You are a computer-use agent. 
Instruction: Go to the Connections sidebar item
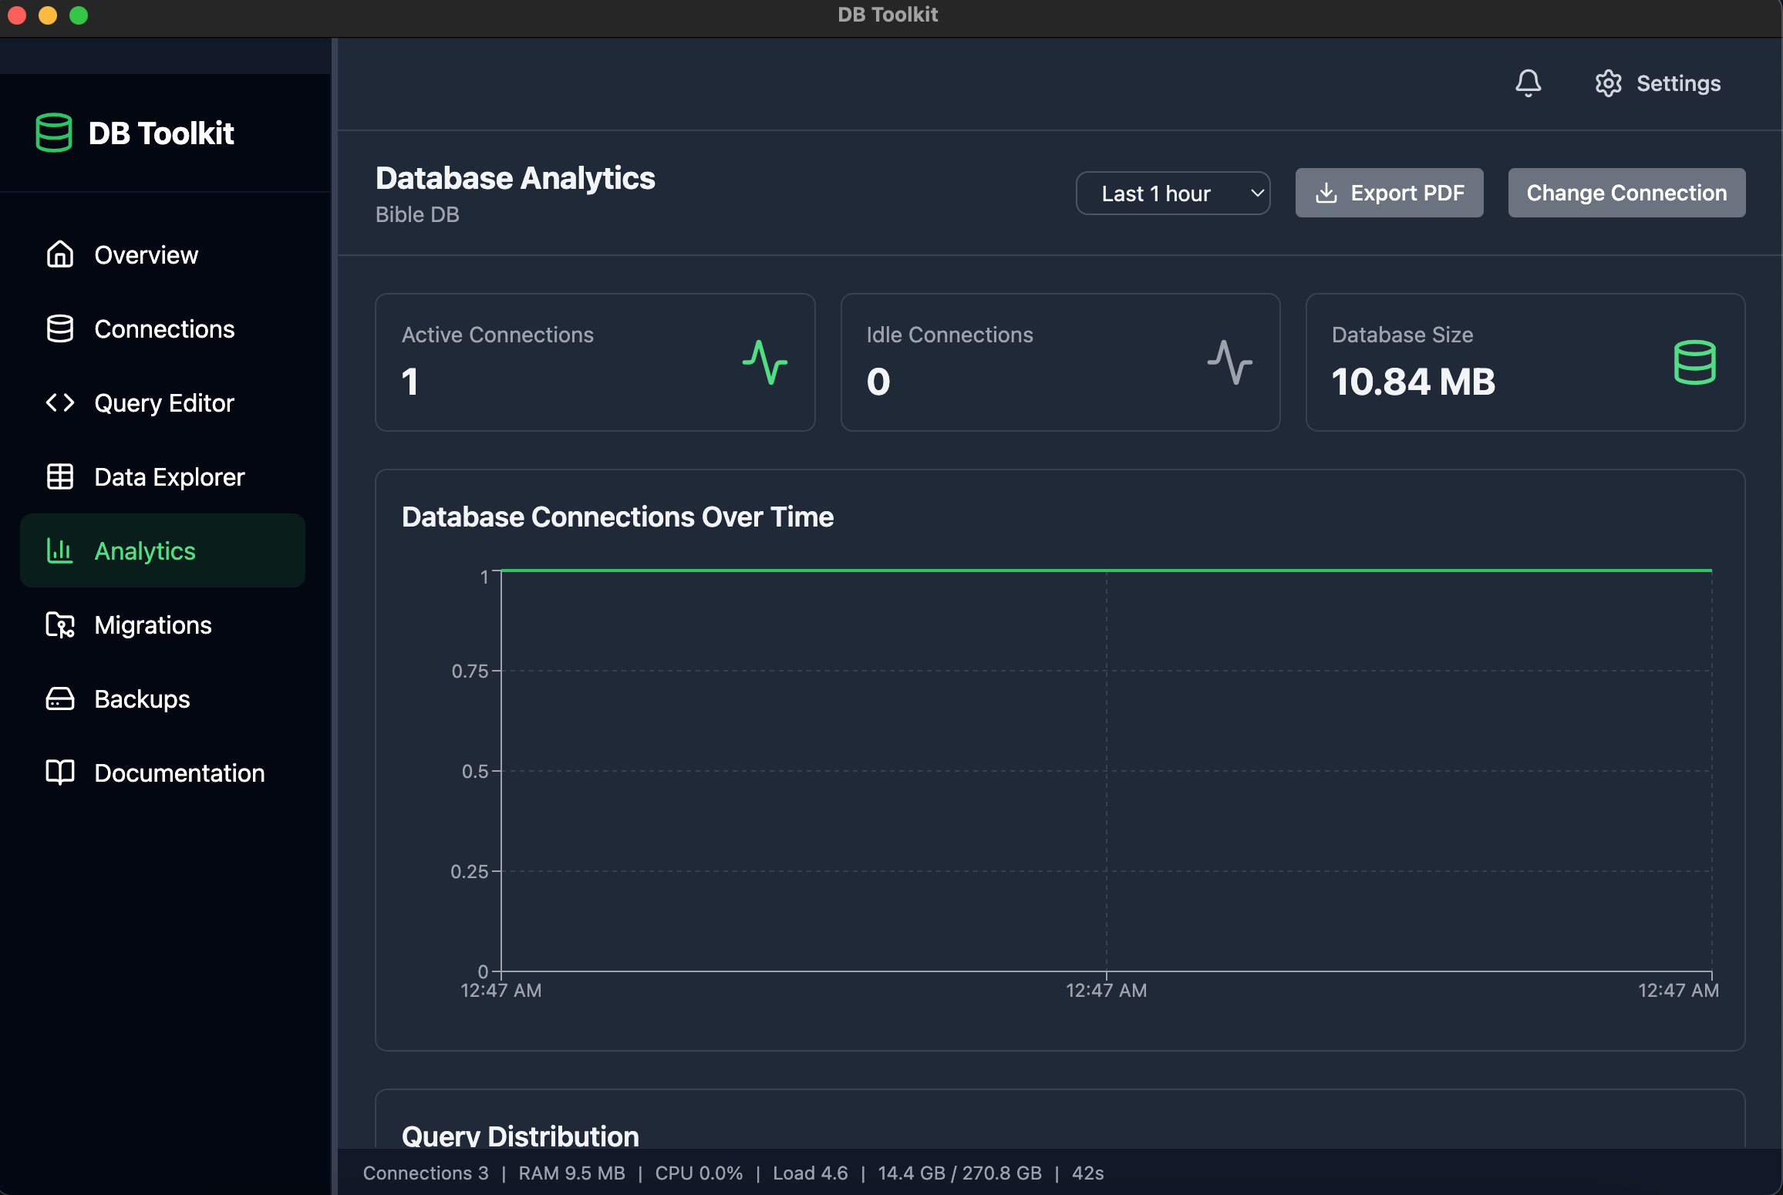click(x=163, y=328)
